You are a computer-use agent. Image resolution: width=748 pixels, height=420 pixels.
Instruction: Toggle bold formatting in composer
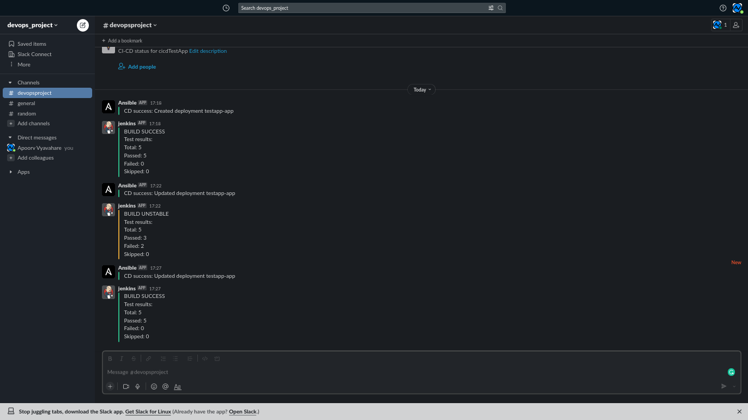(x=110, y=358)
